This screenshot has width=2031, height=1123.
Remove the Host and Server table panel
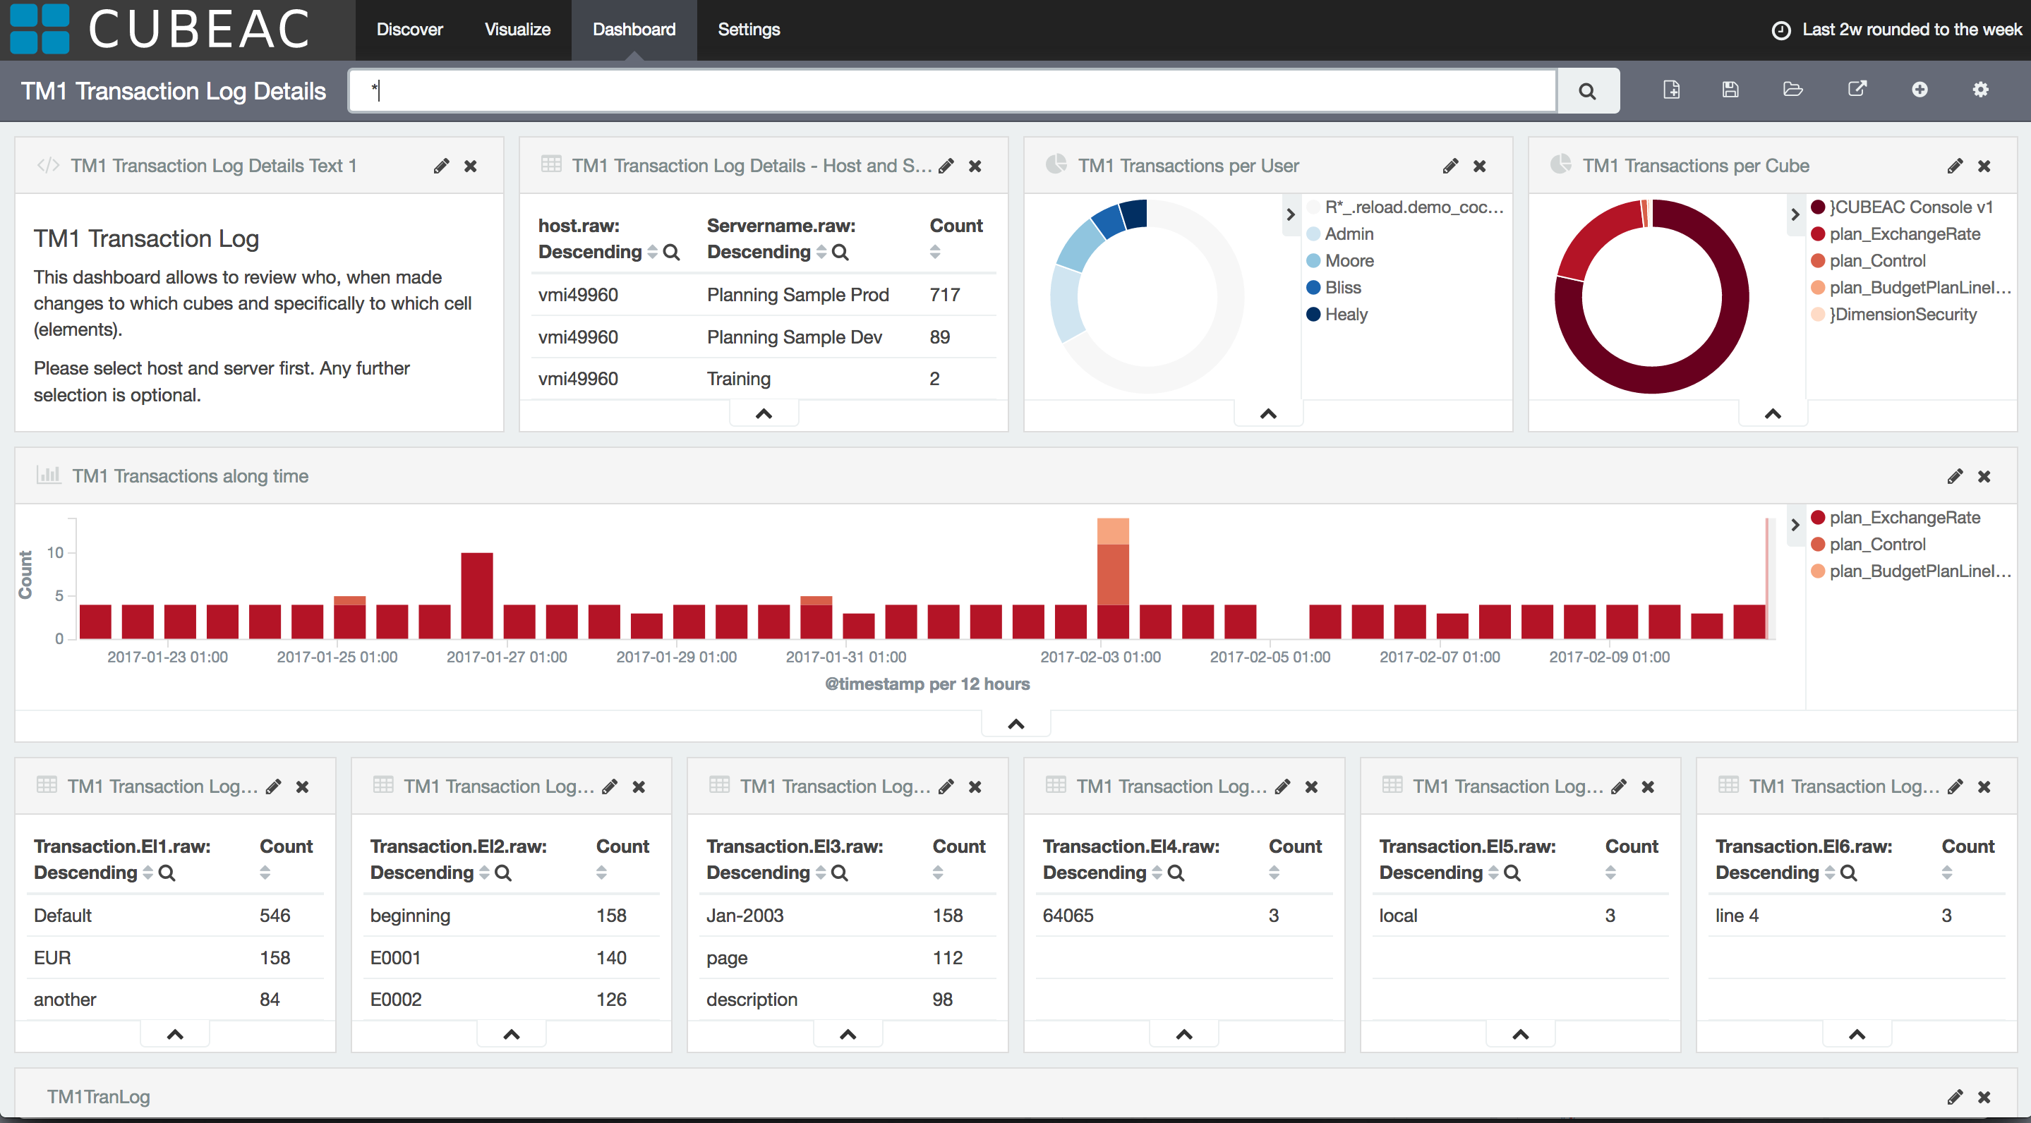point(975,166)
